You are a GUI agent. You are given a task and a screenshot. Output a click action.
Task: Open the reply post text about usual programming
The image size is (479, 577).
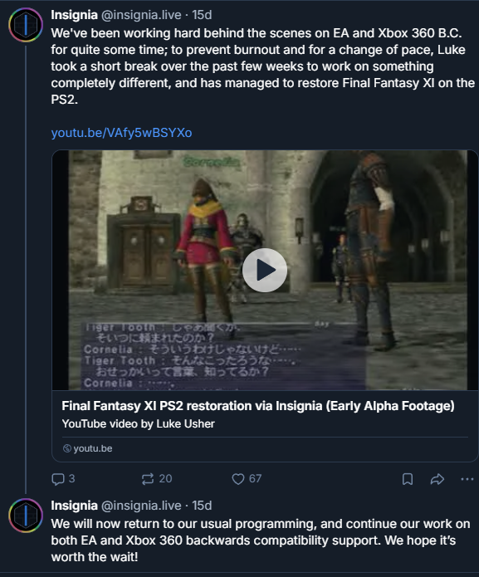261,540
